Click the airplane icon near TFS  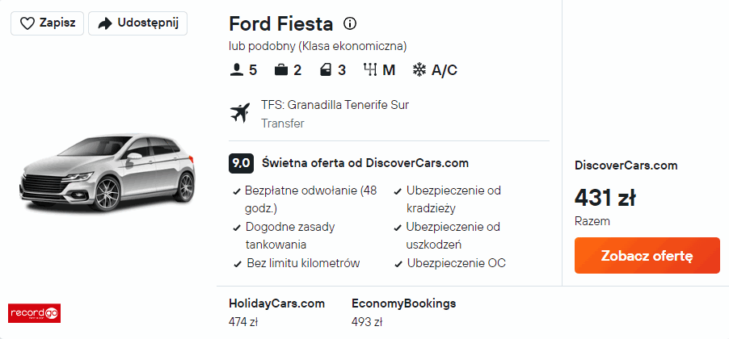(241, 114)
